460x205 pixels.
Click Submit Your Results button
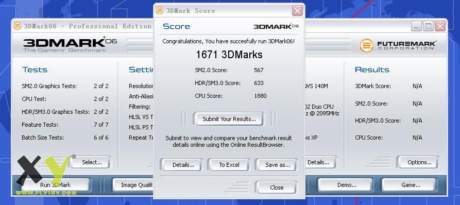229,119
